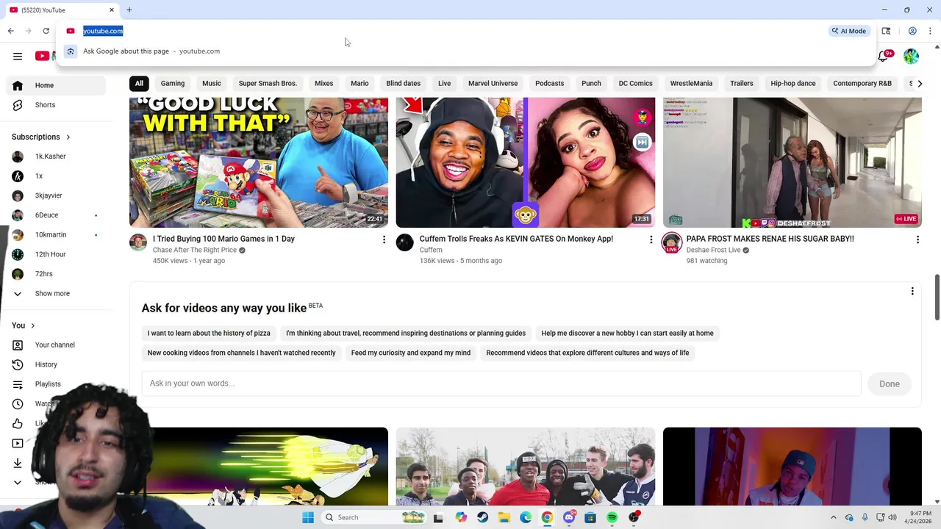Select the Contemporary R&B chip
The image size is (941, 529).
click(x=862, y=84)
